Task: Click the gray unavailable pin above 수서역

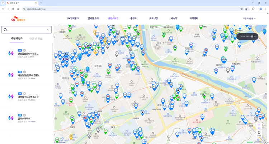Action: 256,119
